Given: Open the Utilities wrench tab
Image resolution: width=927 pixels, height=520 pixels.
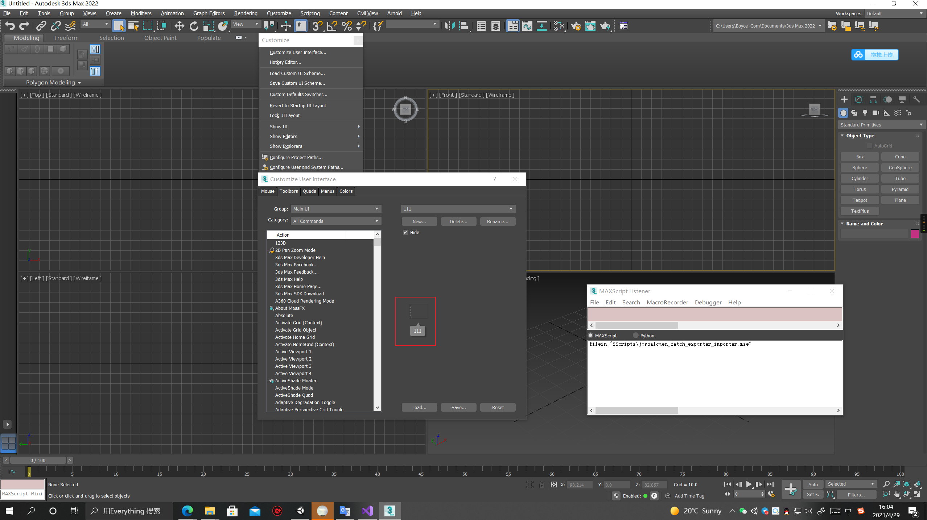Looking at the screenshot, I should point(916,99).
